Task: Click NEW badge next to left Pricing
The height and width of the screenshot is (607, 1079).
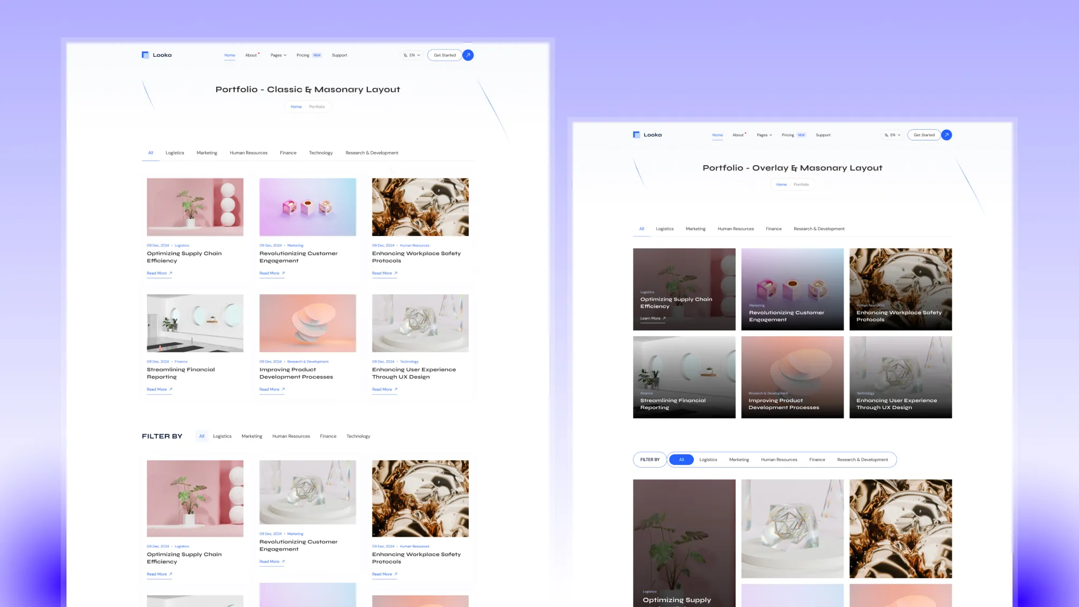Action: click(x=317, y=55)
